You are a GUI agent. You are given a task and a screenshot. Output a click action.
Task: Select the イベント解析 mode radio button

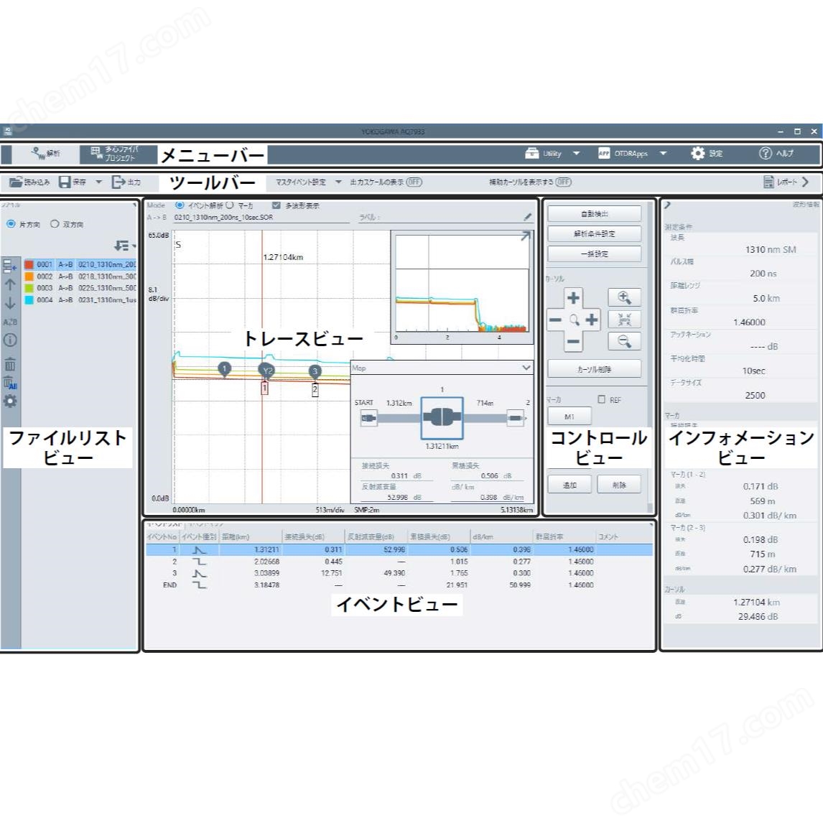click(x=180, y=205)
